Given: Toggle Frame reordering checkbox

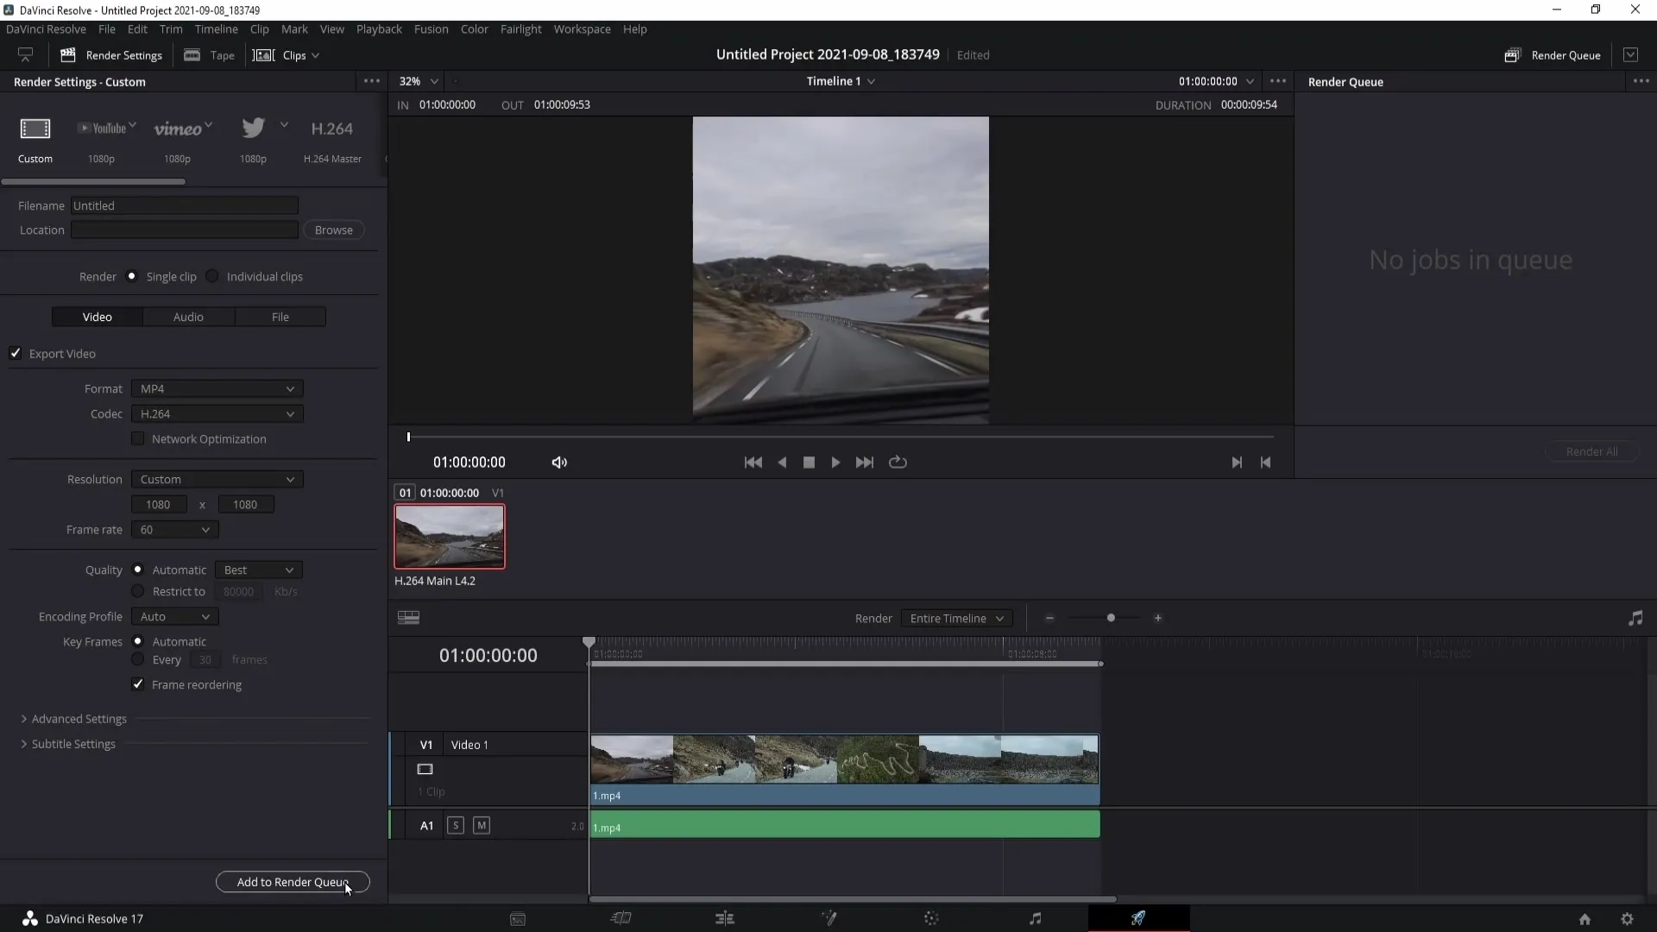Looking at the screenshot, I should [x=138, y=684].
